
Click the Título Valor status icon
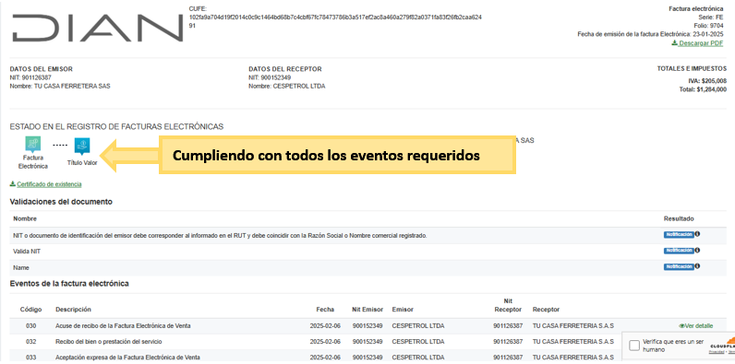[82, 146]
